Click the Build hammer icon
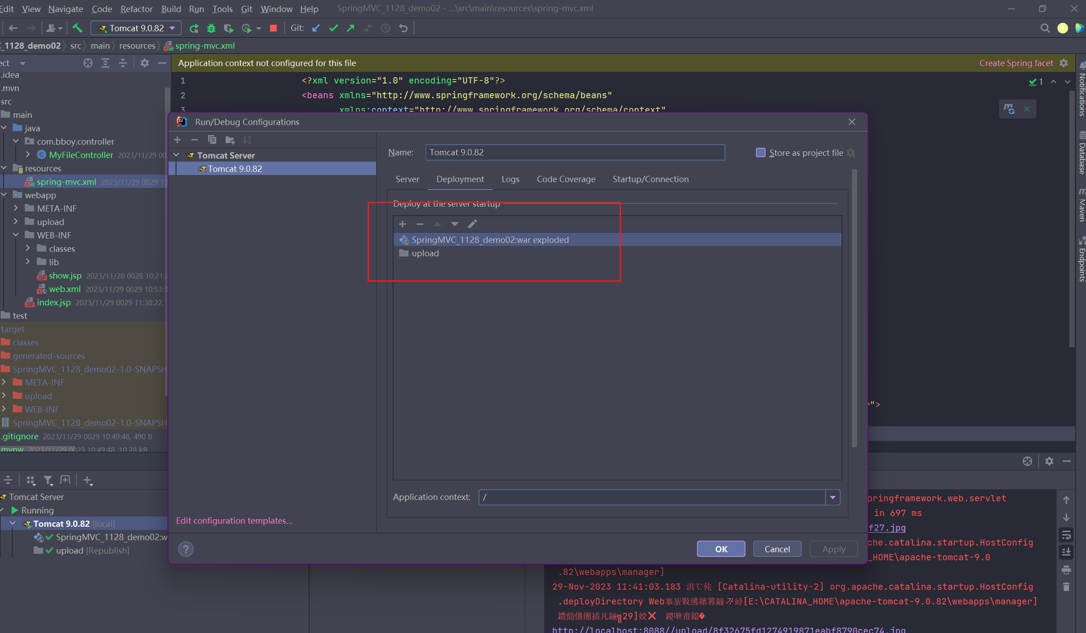The width and height of the screenshot is (1086, 633). coord(77,29)
